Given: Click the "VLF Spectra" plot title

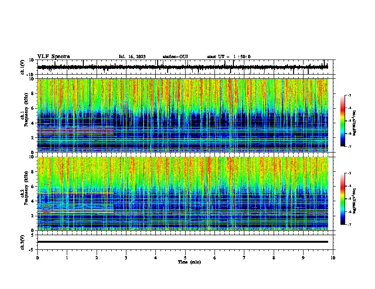Looking at the screenshot, I should point(54,57).
